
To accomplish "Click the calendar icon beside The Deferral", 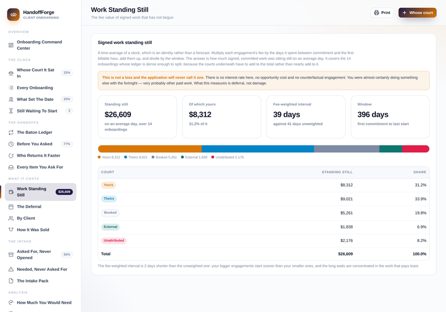I will pyautogui.click(x=11, y=207).
